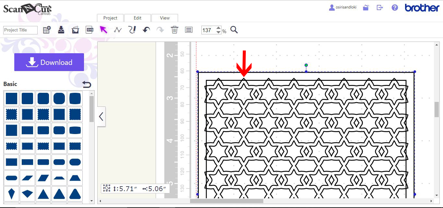Open the Help question mark
Image resolution: width=443 pixels, height=208 pixels.
click(394, 7)
